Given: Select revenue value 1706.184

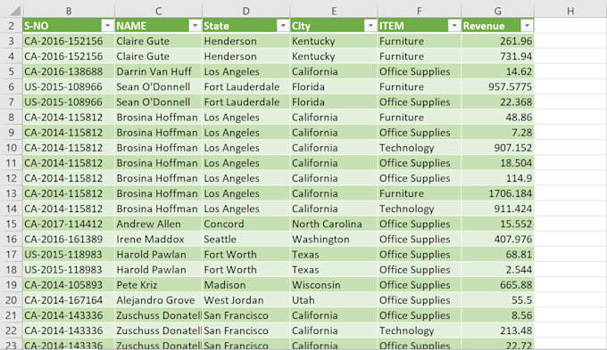Looking at the screenshot, I should click(498, 193).
